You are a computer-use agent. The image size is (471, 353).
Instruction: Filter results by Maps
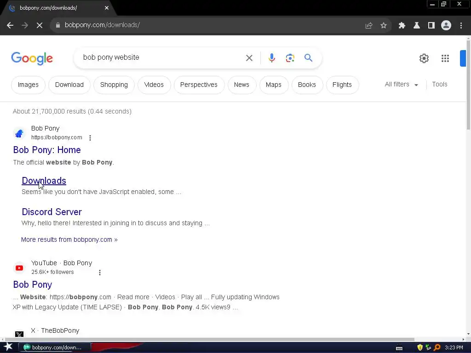[273, 85]
